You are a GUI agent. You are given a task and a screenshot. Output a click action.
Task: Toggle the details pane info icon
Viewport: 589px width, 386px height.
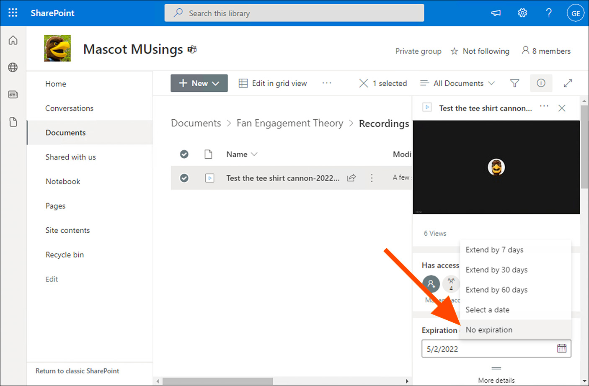click(541, 83)
